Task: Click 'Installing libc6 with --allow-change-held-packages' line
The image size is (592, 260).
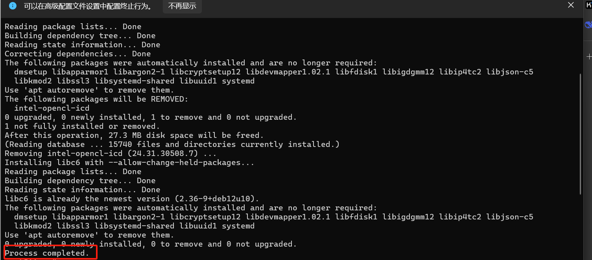Action: pyautogui.click(x=129, y=163)
